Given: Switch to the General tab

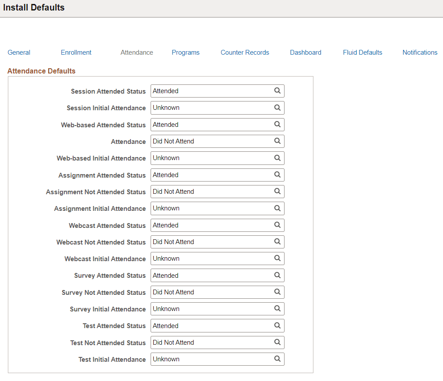Looking at the screenshot, I should tap(18, 52).
